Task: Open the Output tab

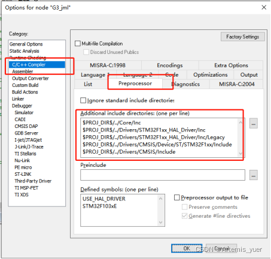Action: 249,75
